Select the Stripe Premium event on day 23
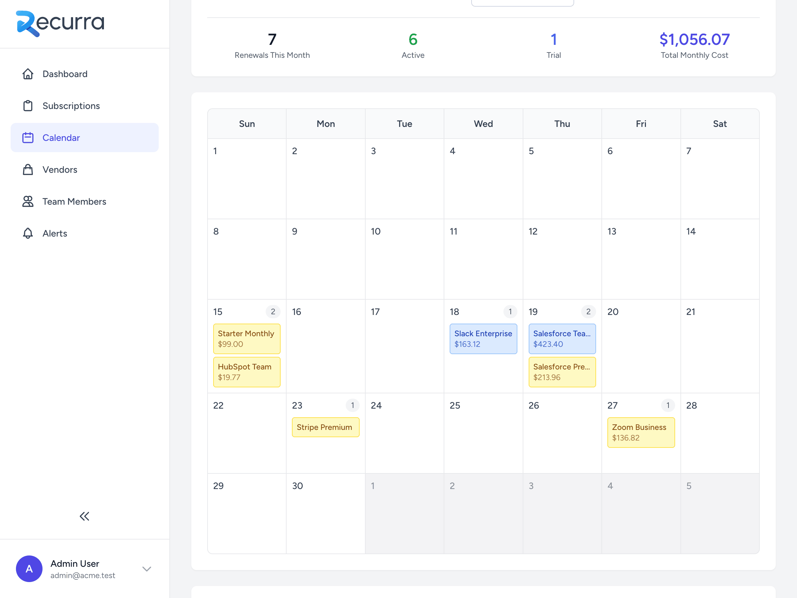Screen dimensions: 797x598 coord(325,427)
